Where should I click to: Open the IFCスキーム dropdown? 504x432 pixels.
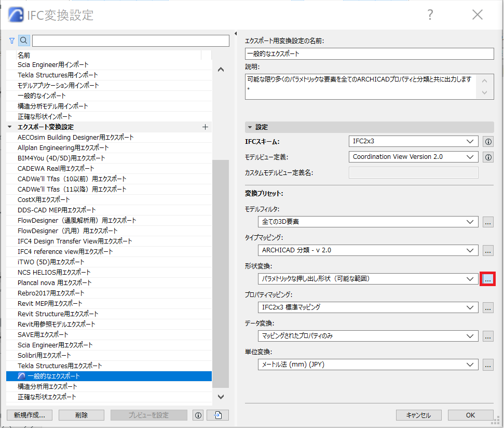pyautogui.click(x=413, y=141)
